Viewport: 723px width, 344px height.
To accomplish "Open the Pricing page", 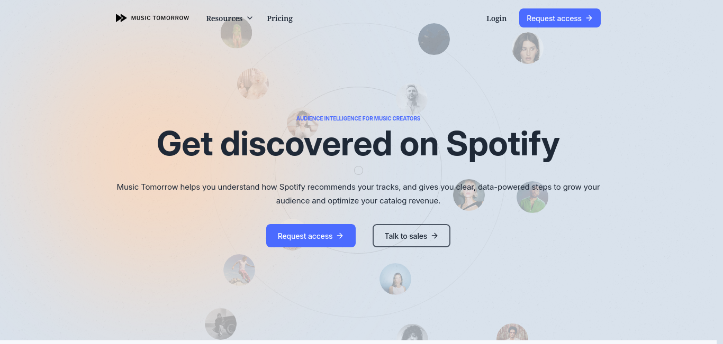I will coord(279,18).
